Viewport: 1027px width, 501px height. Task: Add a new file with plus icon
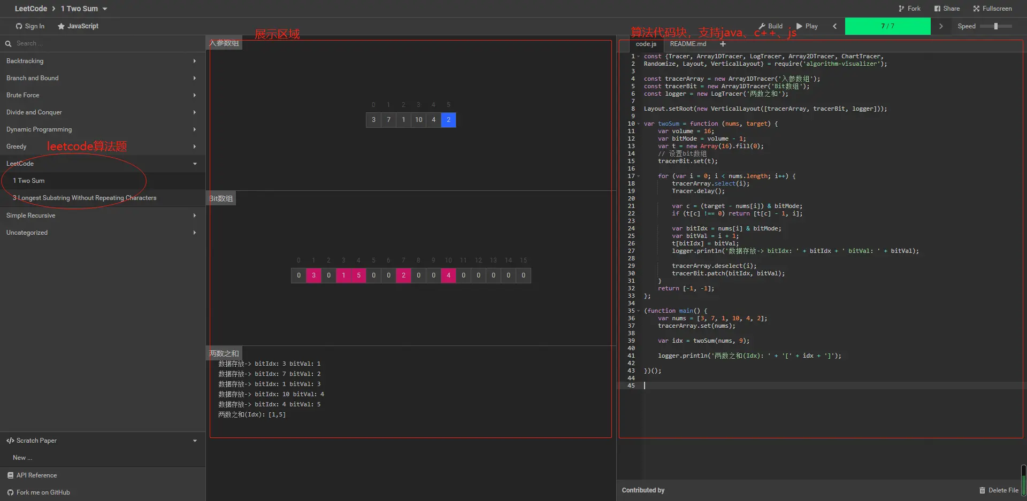tap(723, 44)
